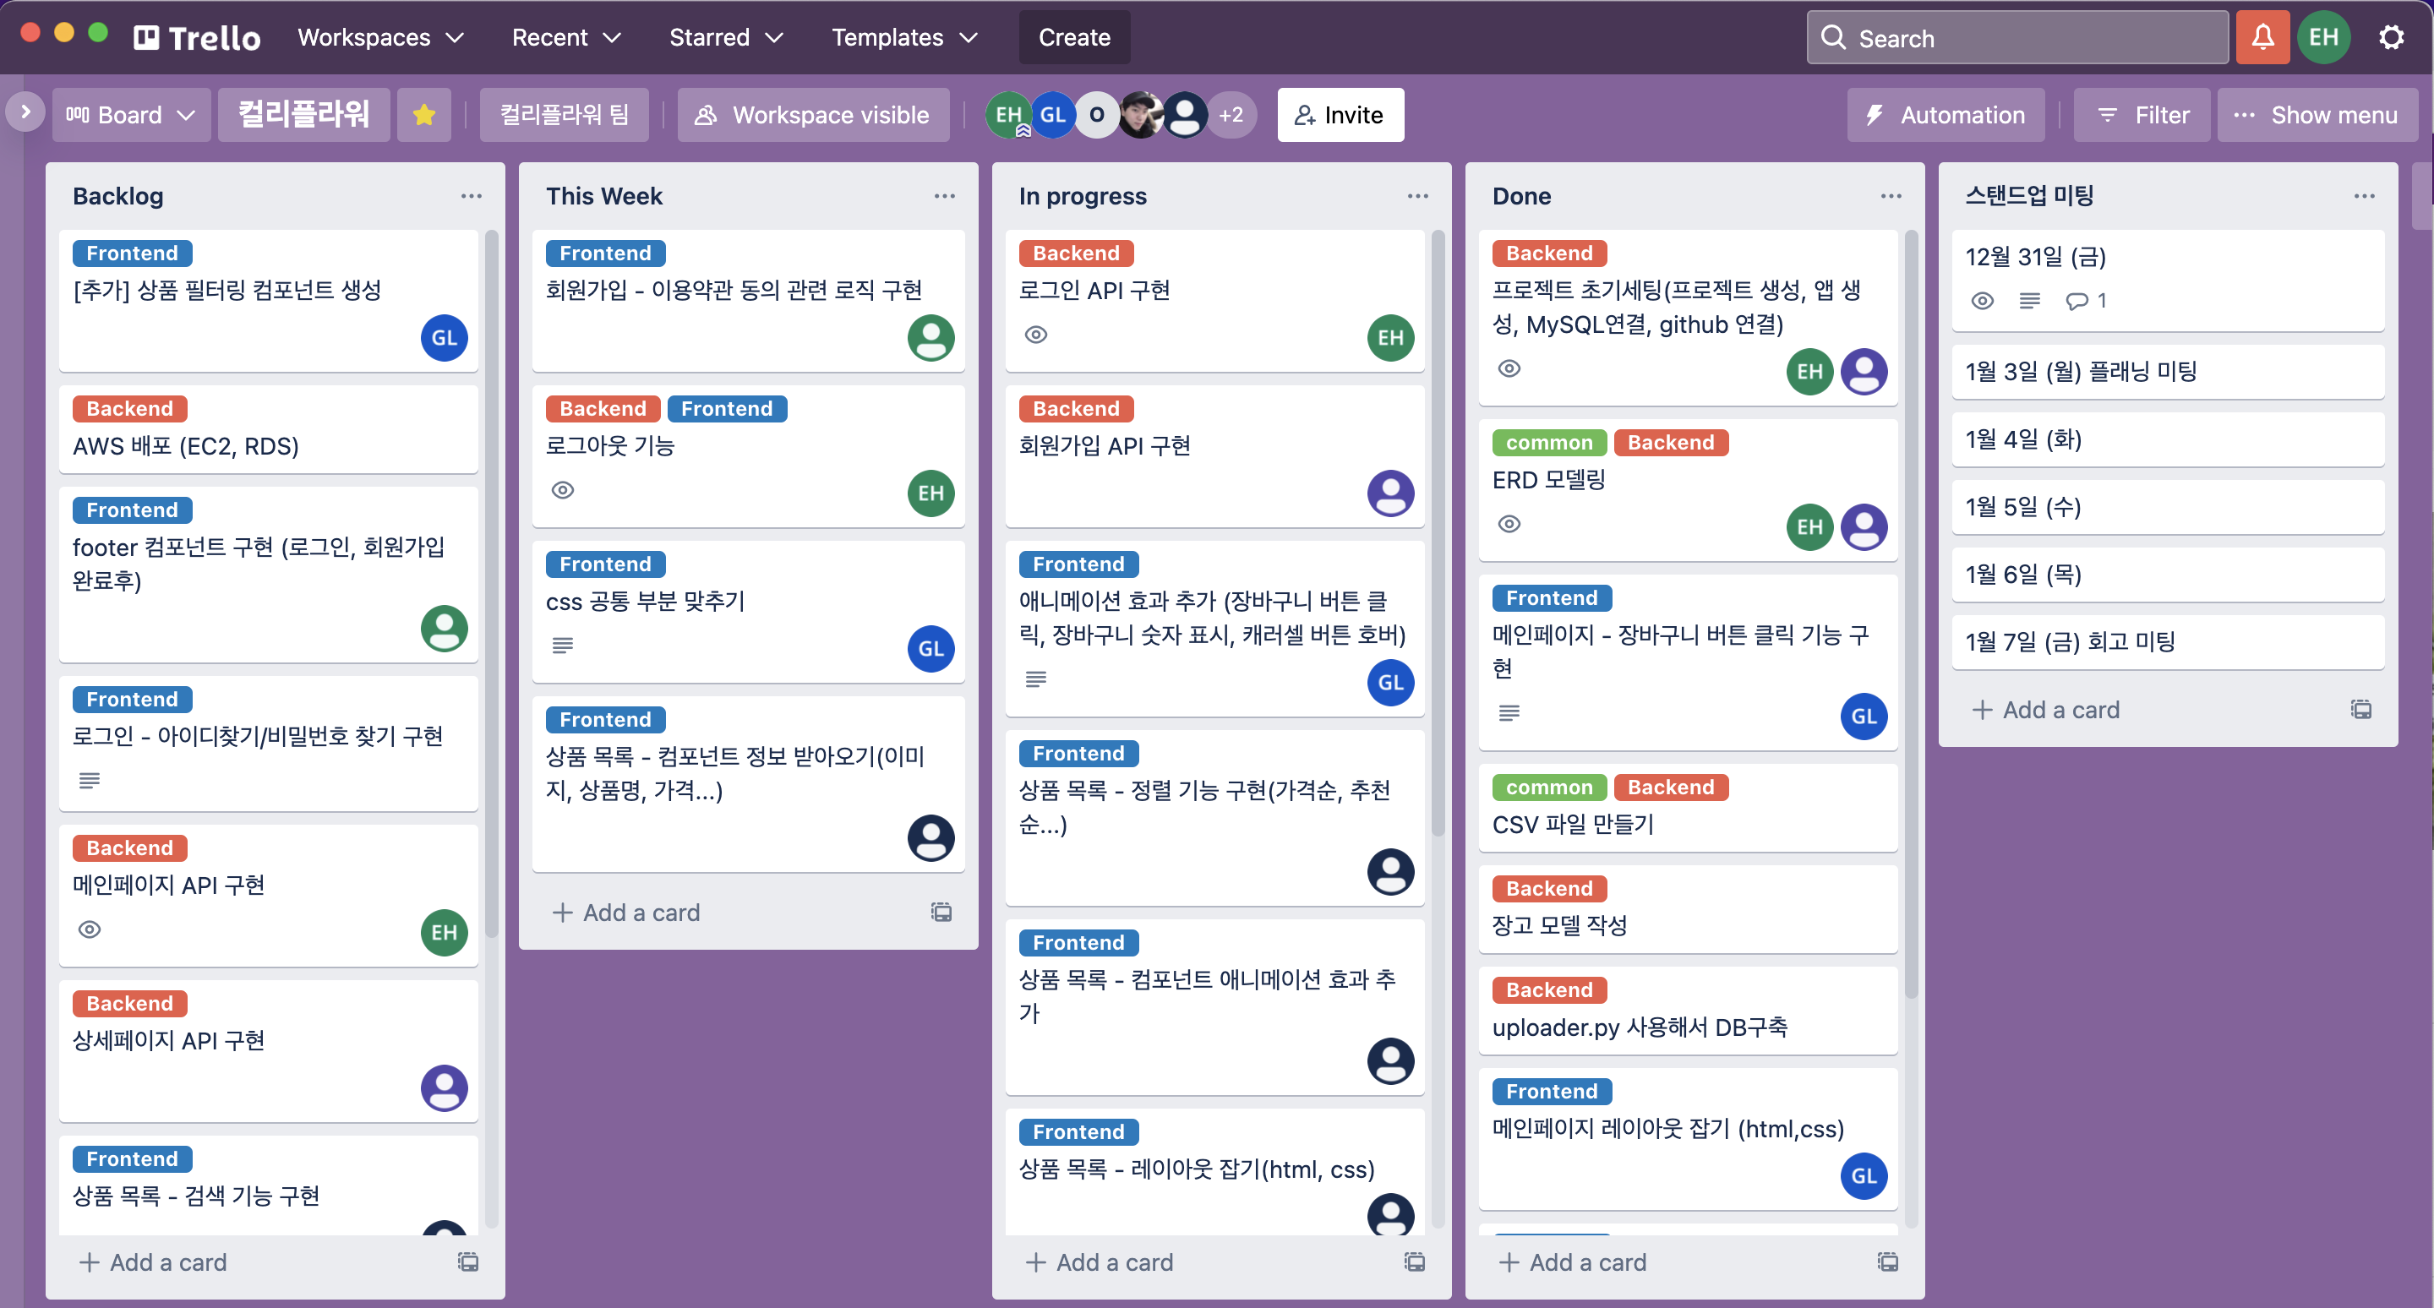Click Add a card in the Done list

pyautogui.click(x=1573, y=1262)
